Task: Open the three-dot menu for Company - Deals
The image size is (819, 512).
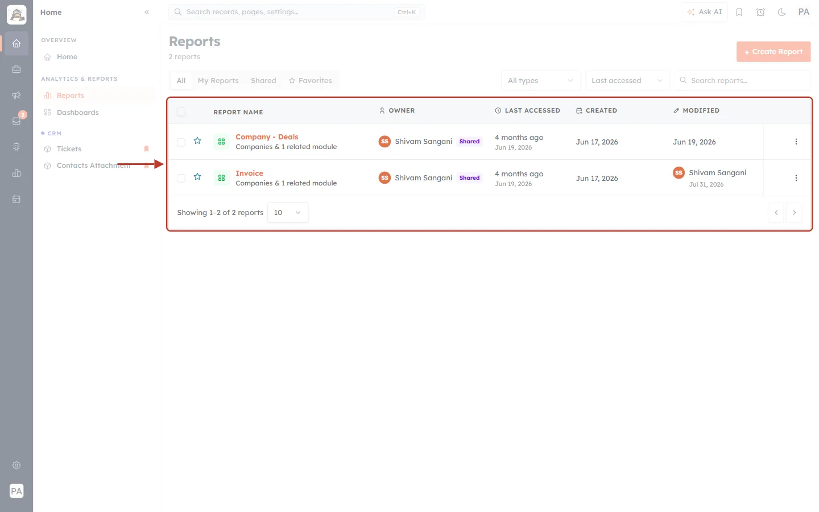Action: pyautogui.click(x=796, y=142)
